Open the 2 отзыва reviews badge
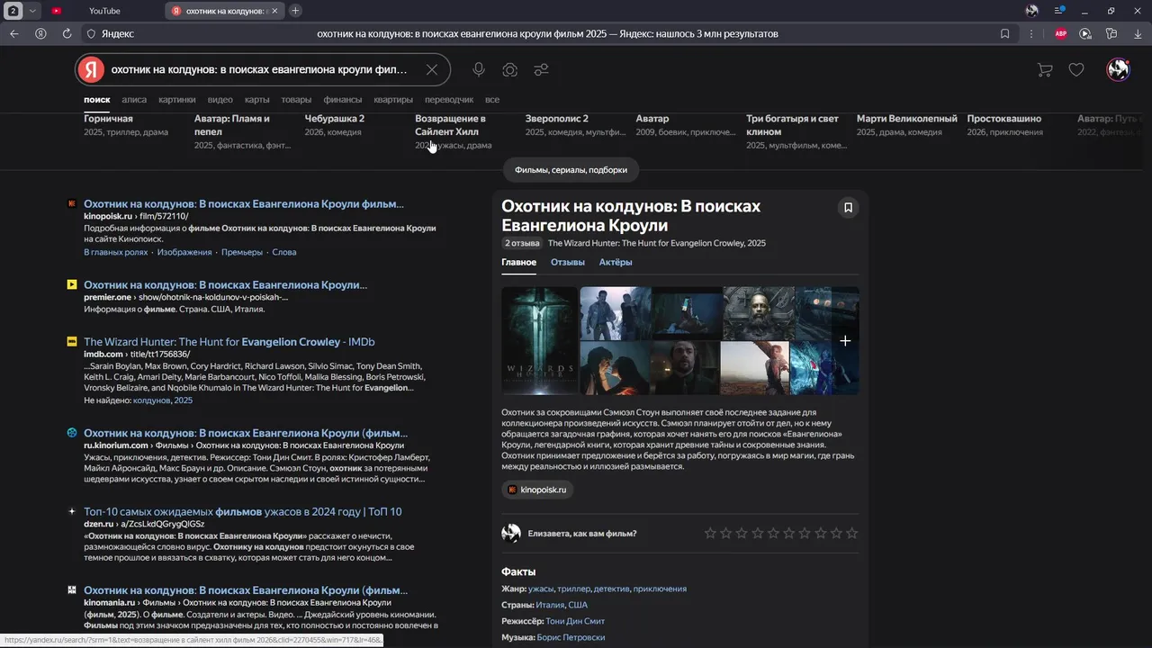Image resolution: width=1152 pixels, height=648 pixels. click(x=522, y=243)
